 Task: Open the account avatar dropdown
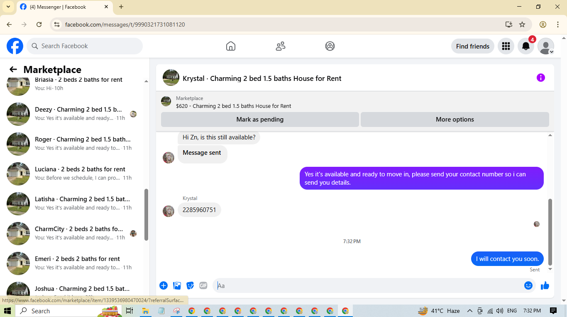(x=546, y=46)
